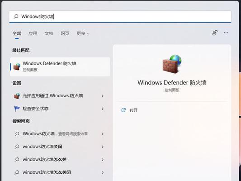Click large firewall icon in preview pane
The height and width of the screenshot is (181, 241).
(x=172, y=64)
